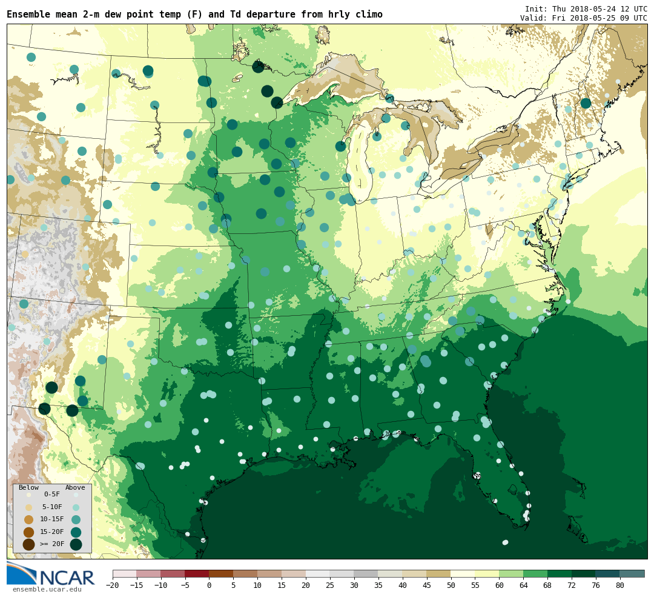This screenshot has width=654, height=597.
Task: Click the Above 15-20F dark teal legend dot
Action: tap(76, 532)
